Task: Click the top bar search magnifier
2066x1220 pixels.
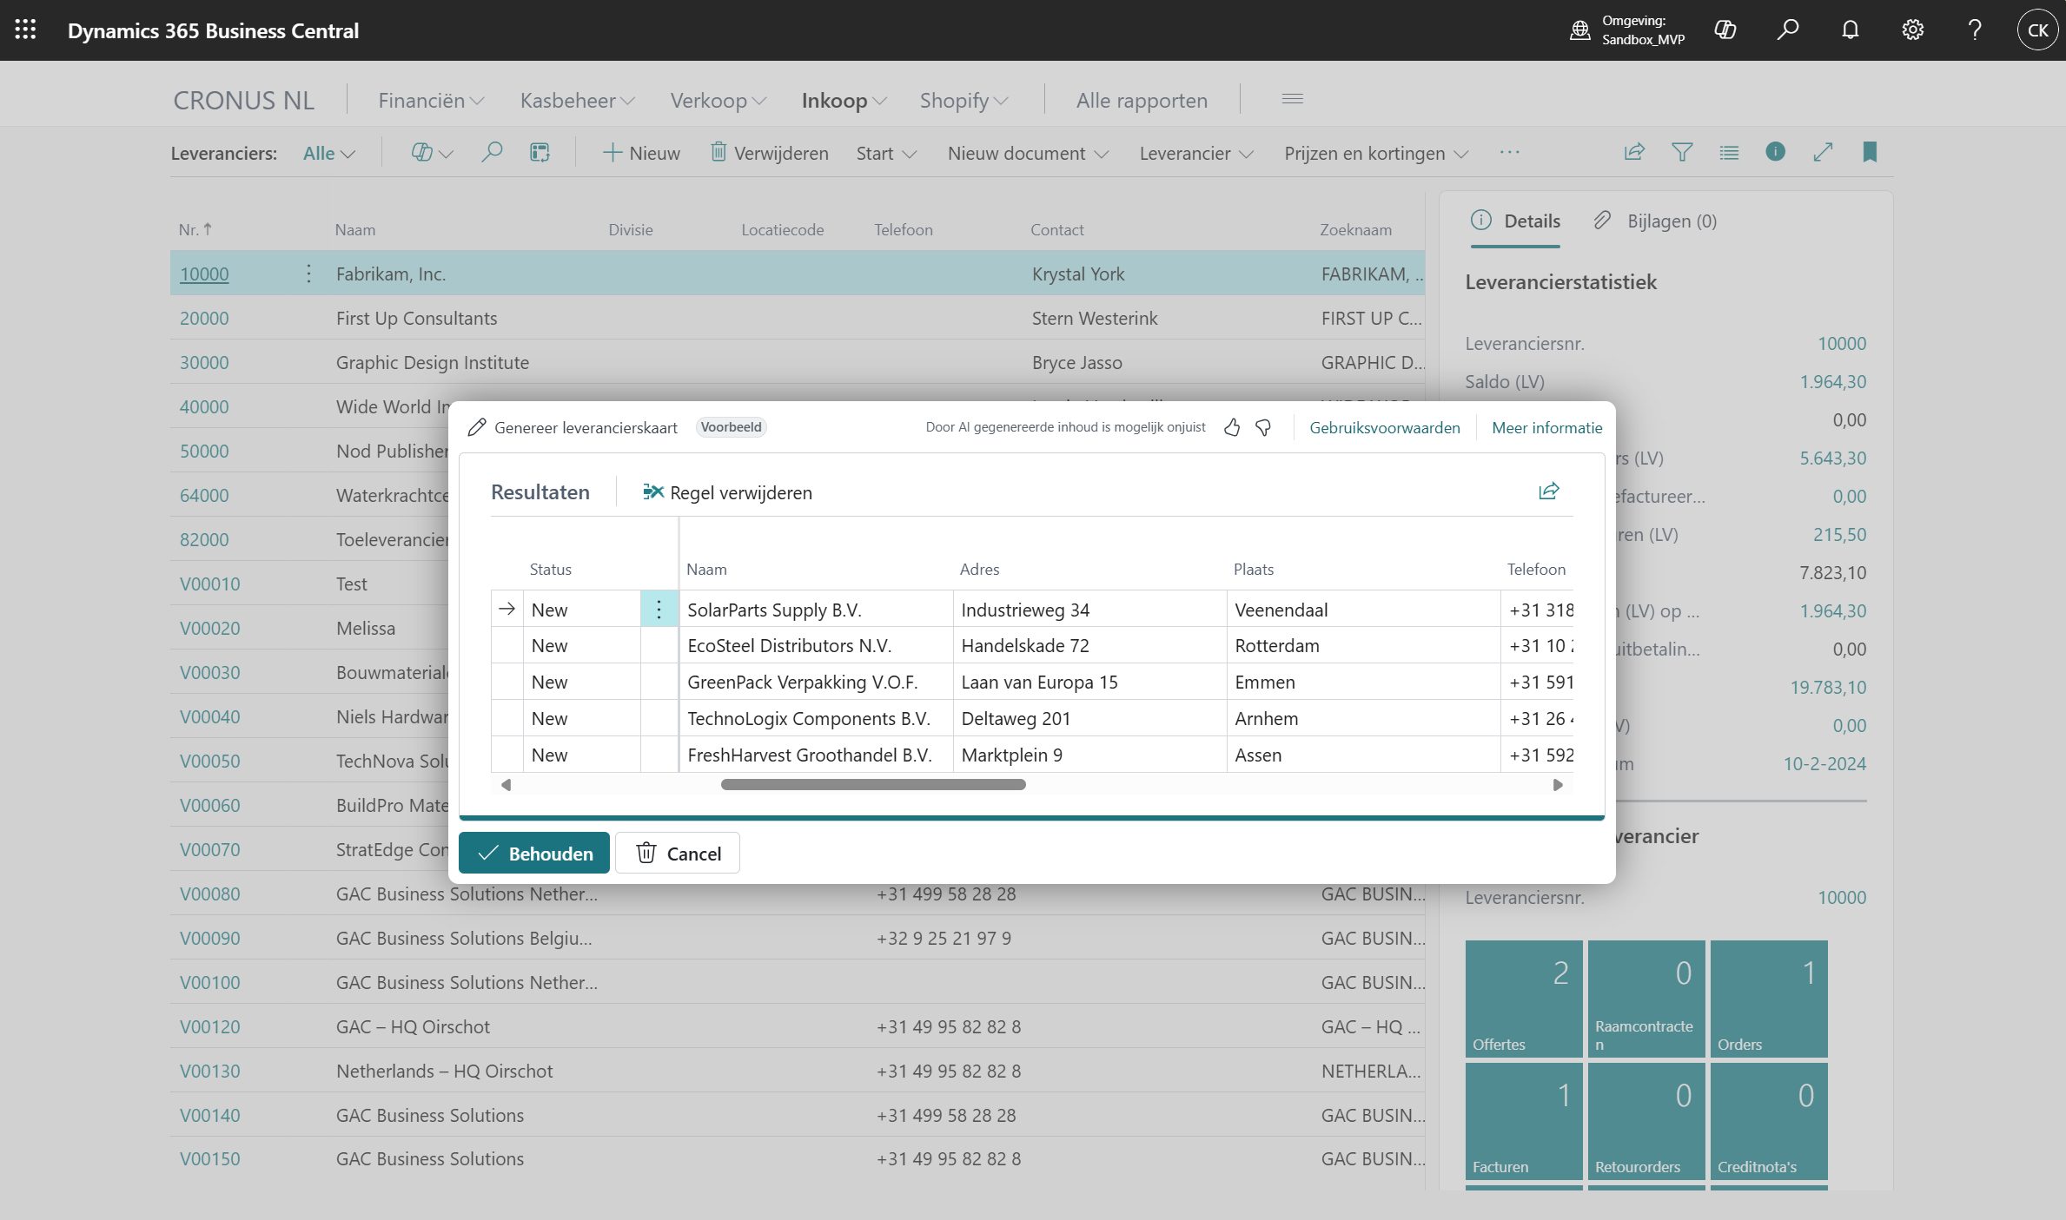Action: click(x=1787, y=30)
